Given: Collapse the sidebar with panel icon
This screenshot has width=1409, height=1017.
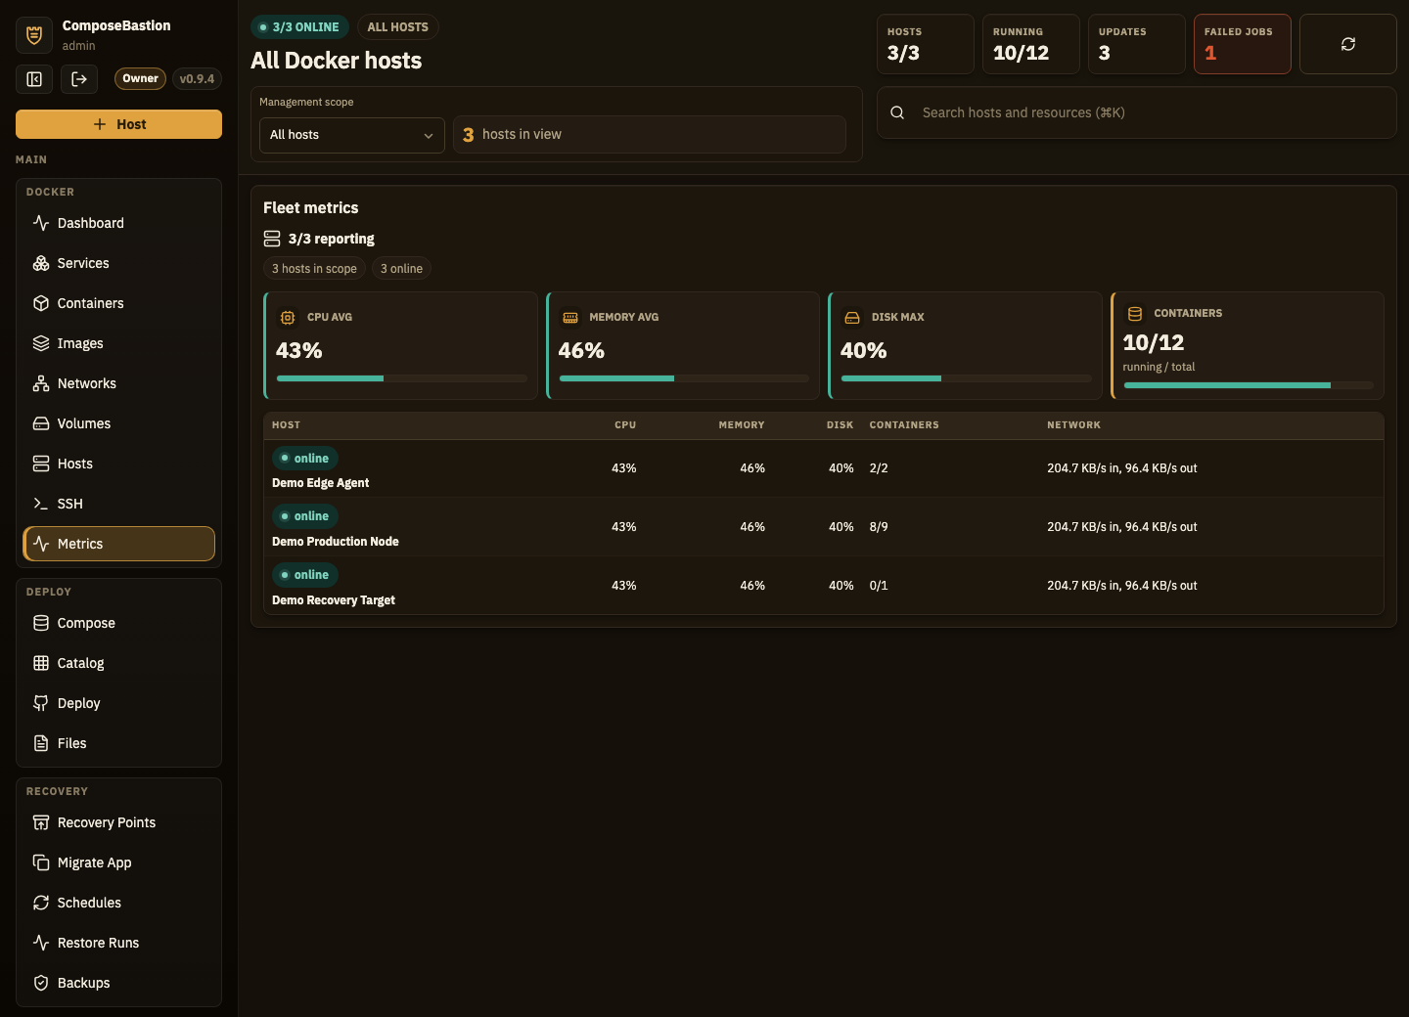Looking at the screenshot, I should pyautogui.click(x=34, y=79).
